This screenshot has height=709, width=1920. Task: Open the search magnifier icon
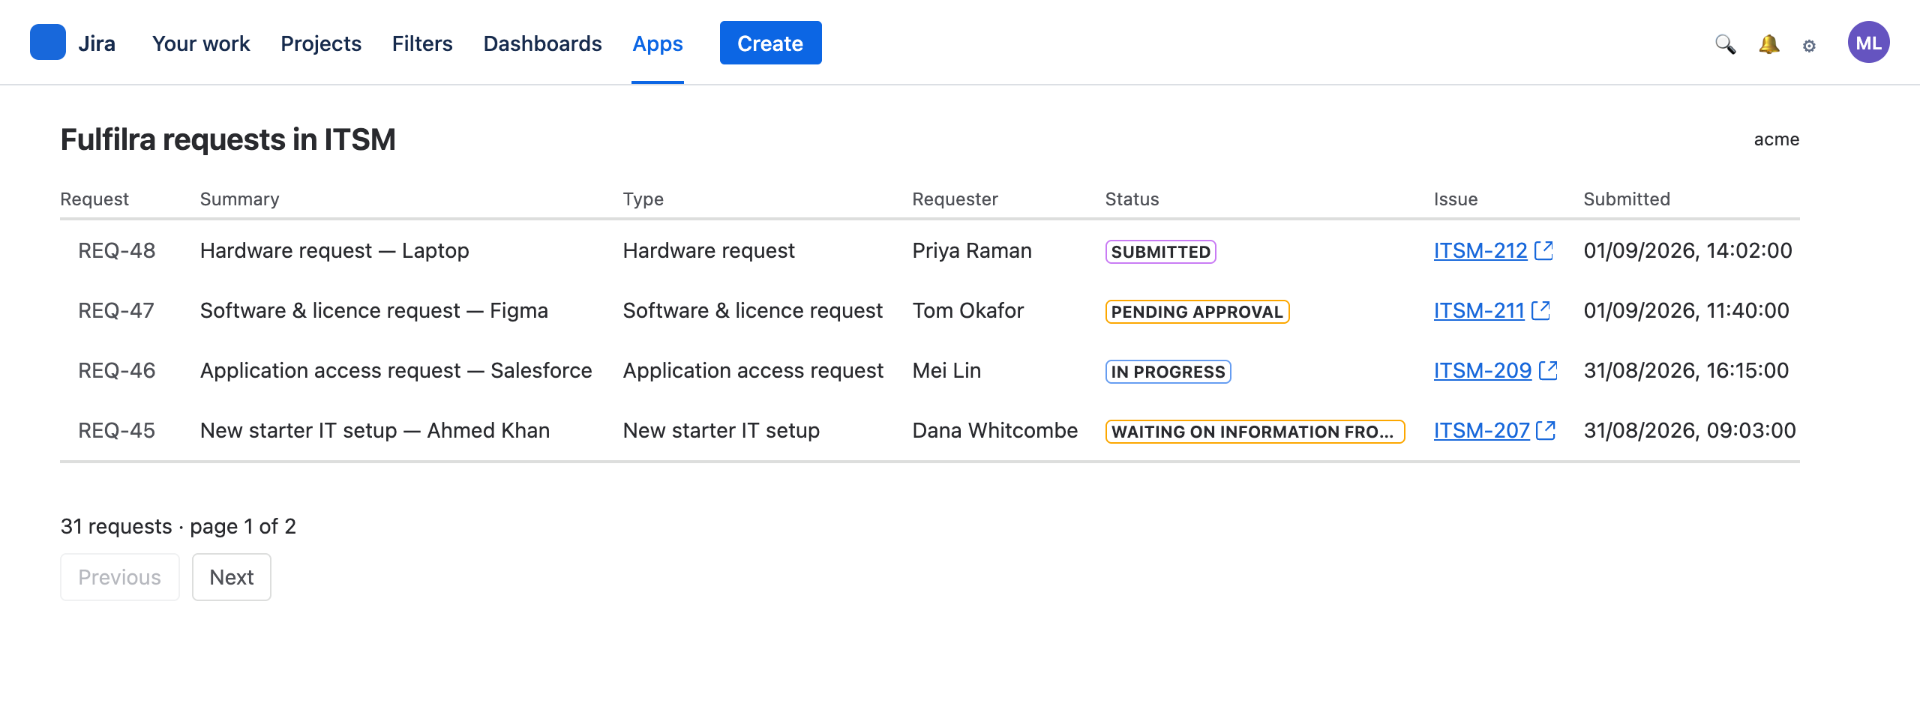1725,43
